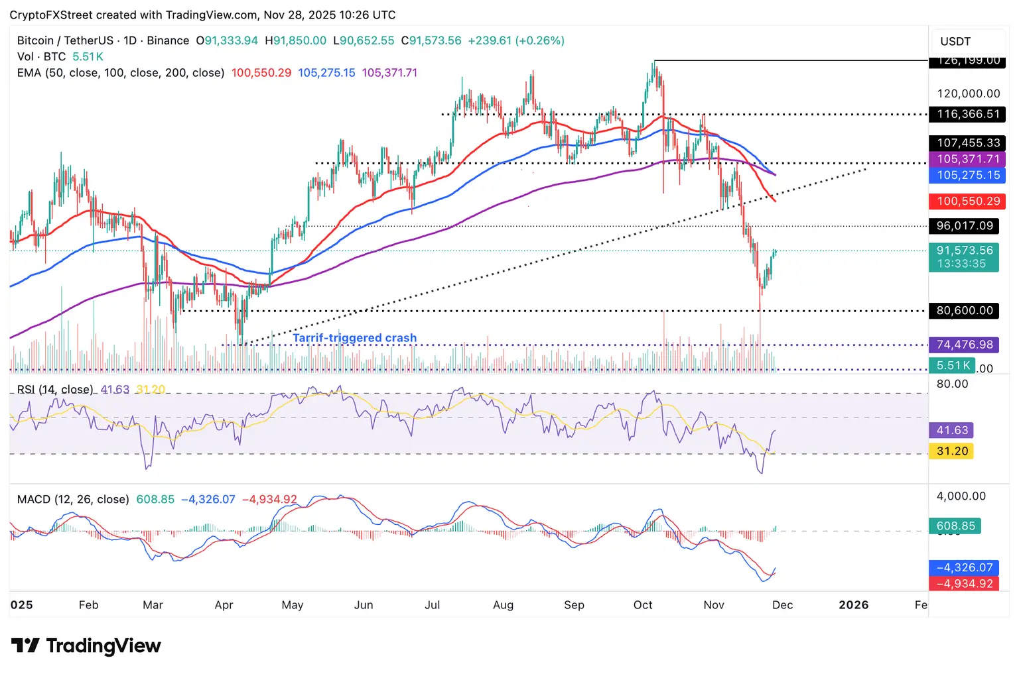Select the EMA 50 value 100,550.29

[x=261, y=73]
